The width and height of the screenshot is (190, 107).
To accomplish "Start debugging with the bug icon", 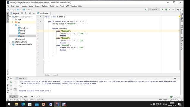I will [x=166, y=10].
